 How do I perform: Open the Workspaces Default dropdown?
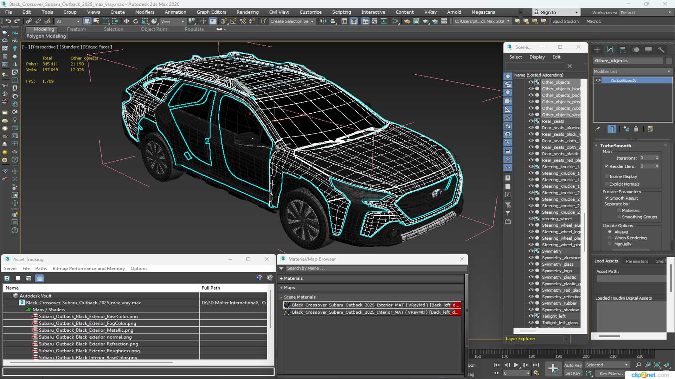point(645,12)
